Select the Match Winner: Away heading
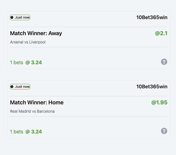This screenshot has width=176, height=155. click(x=36, y=33)
